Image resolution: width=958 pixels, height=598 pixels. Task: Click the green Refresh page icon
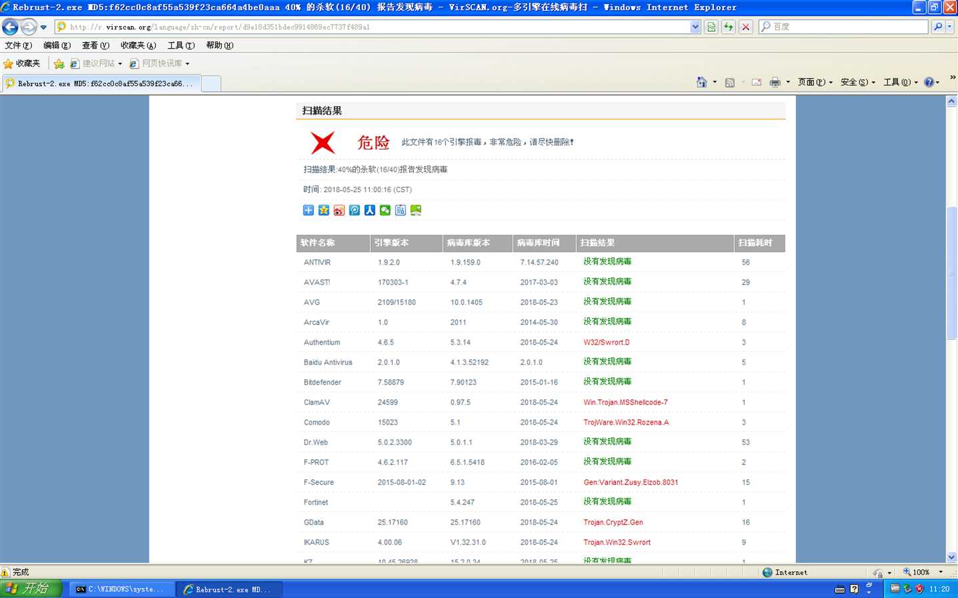pyautogui.click(x=729, y=27)
